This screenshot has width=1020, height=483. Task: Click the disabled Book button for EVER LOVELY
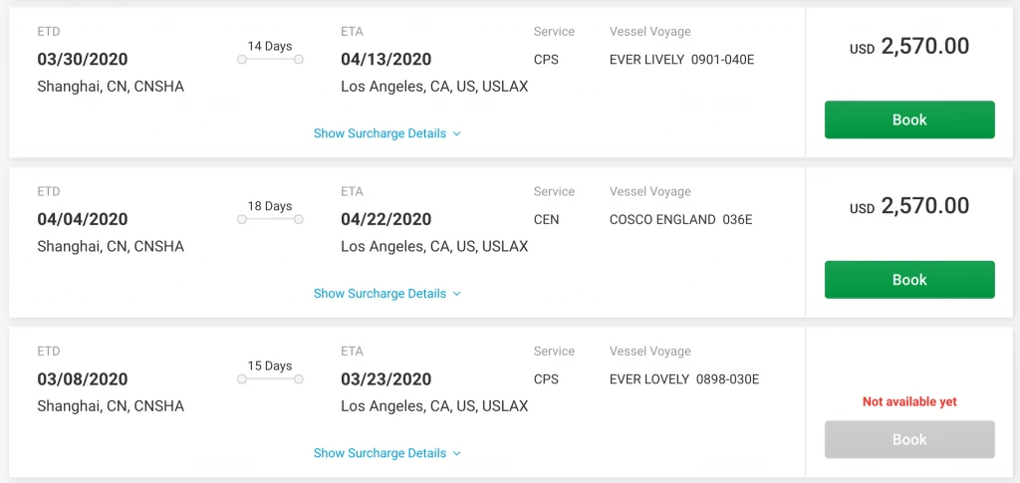(908, 439)
